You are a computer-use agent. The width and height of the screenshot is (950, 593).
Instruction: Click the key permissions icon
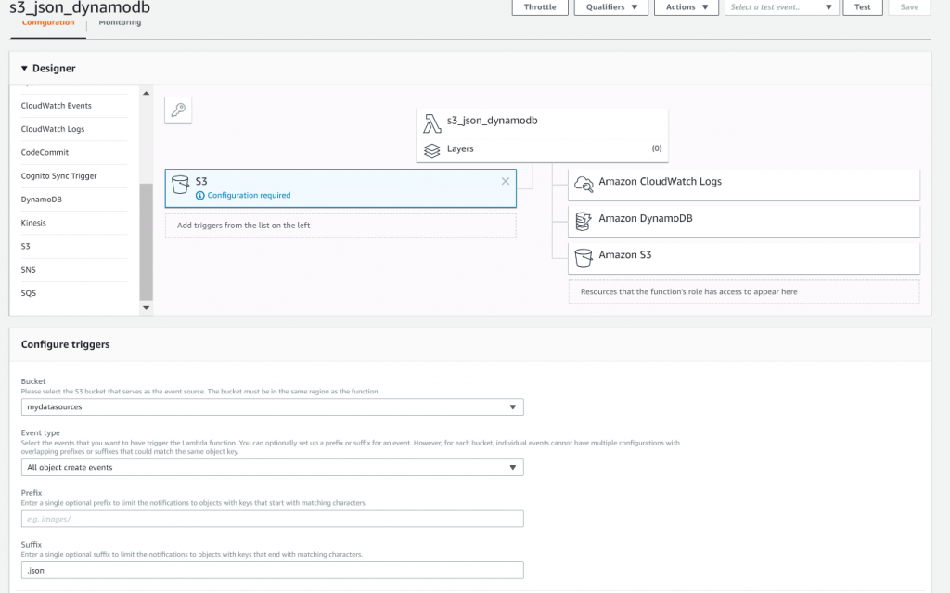[x=178, y=110]
